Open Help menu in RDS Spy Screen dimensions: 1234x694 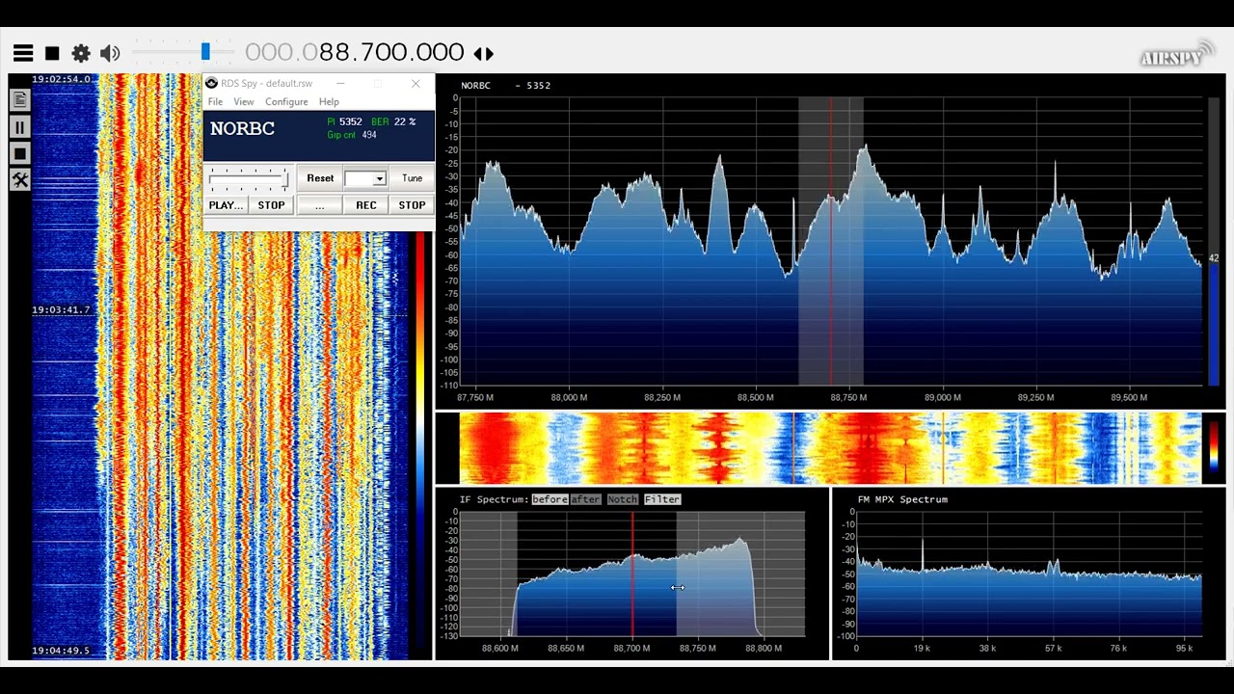point(329,102)
